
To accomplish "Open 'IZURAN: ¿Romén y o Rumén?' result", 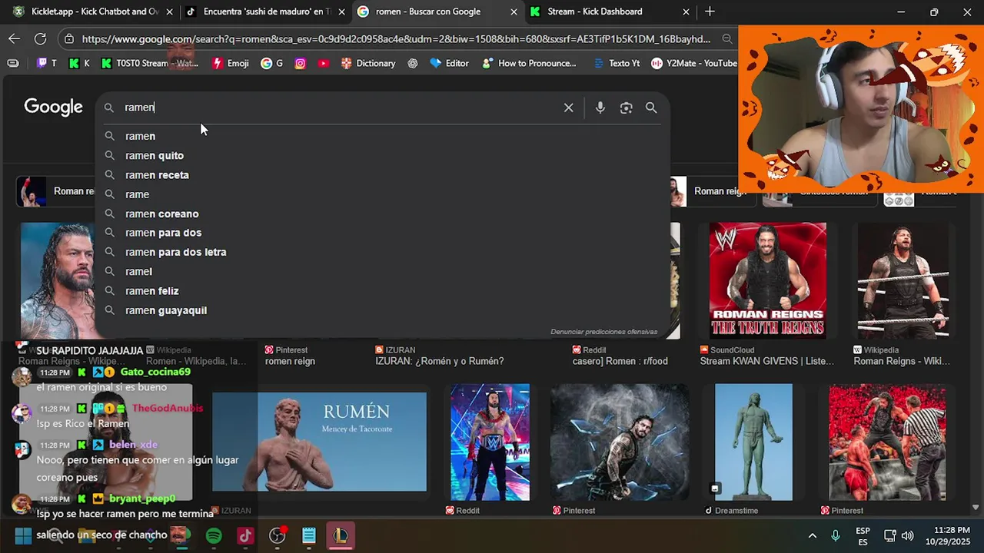I will tap(440, 361).
